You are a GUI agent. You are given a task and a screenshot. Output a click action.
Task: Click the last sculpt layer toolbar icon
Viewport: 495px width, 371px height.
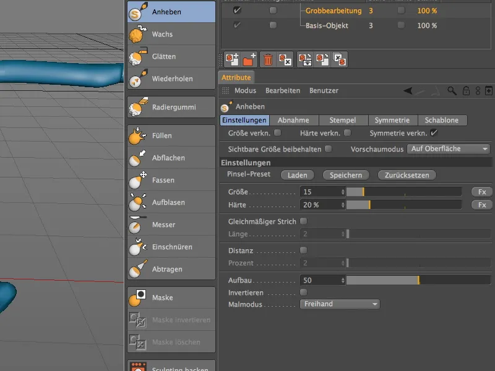[x=340, y=59]
